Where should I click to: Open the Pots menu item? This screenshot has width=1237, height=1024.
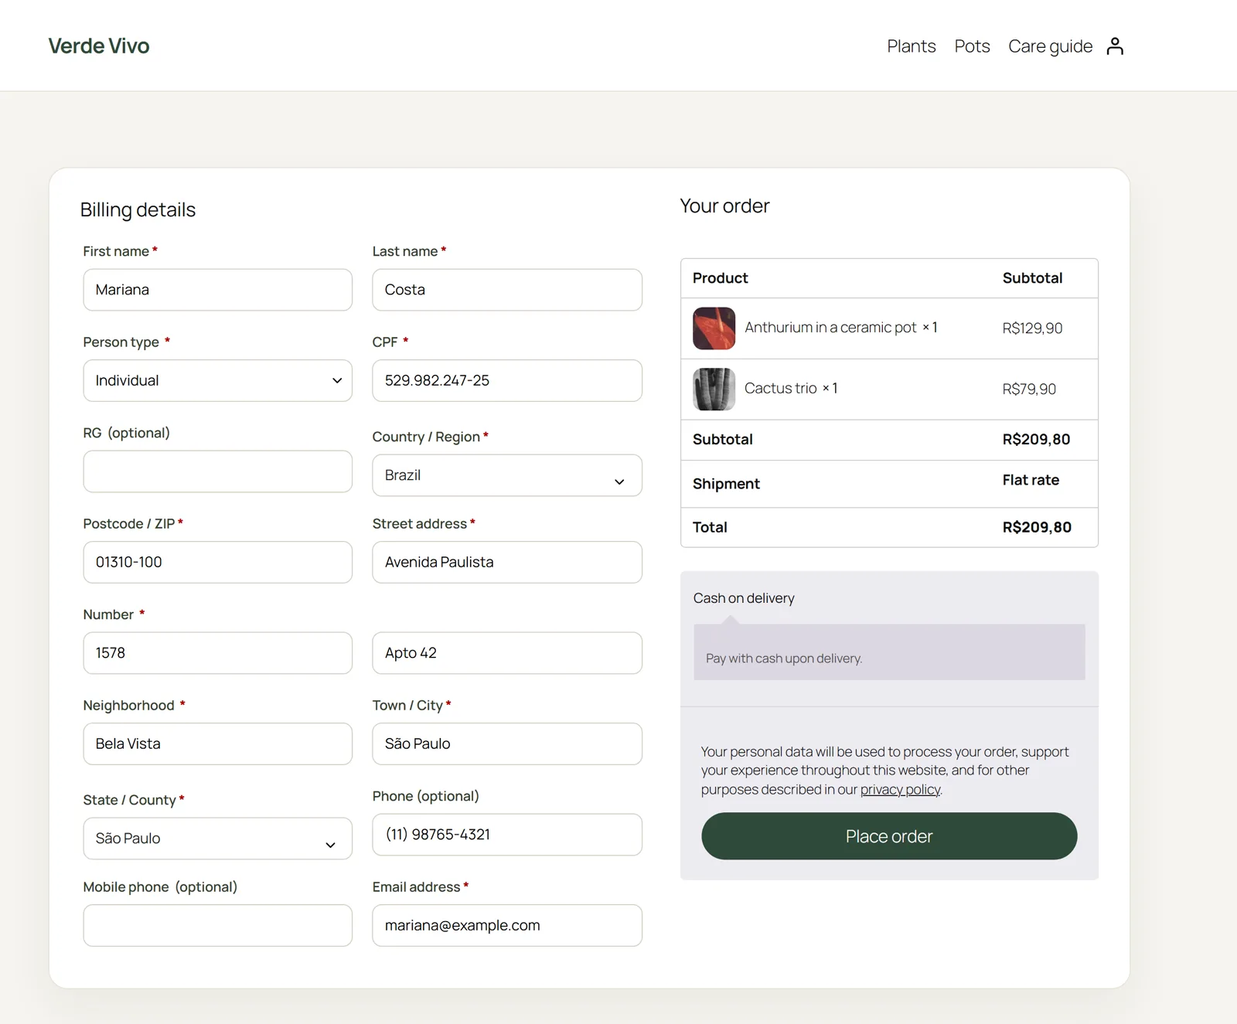pyautogui.click(x=972, y=46)
